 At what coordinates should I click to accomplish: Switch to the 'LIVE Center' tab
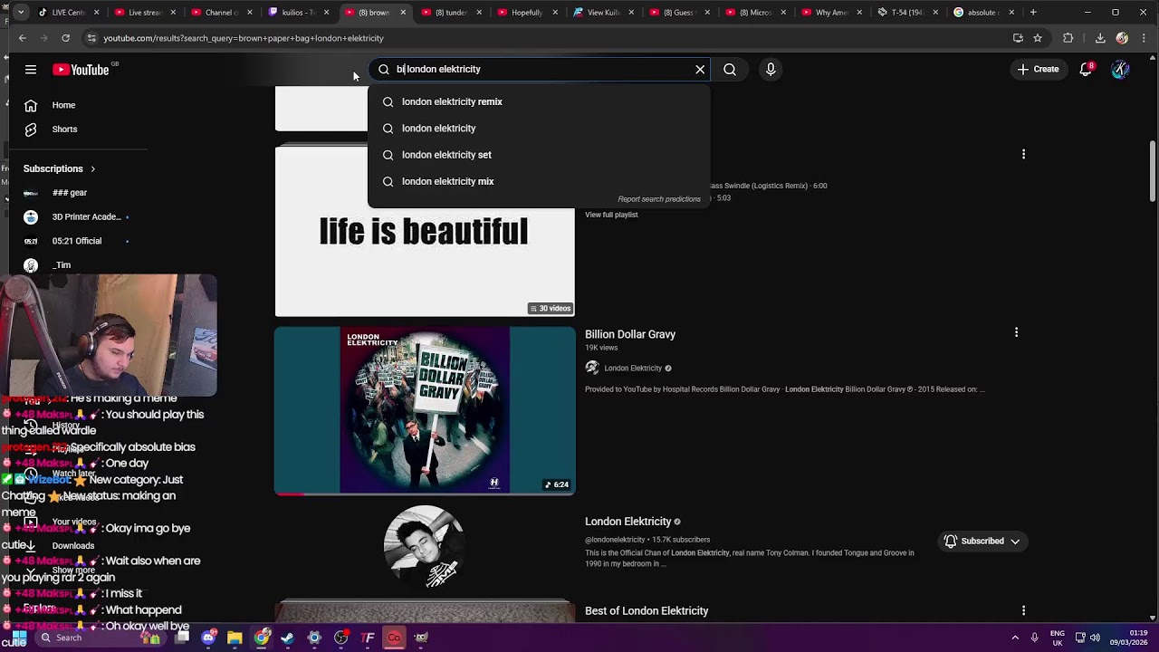[68, 13]
